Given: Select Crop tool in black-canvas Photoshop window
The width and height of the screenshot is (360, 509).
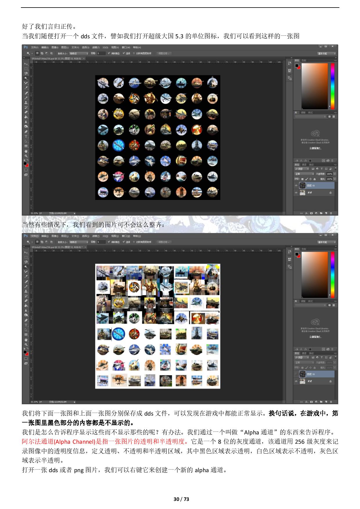Looking at the screenshot, I should point(26,83).
